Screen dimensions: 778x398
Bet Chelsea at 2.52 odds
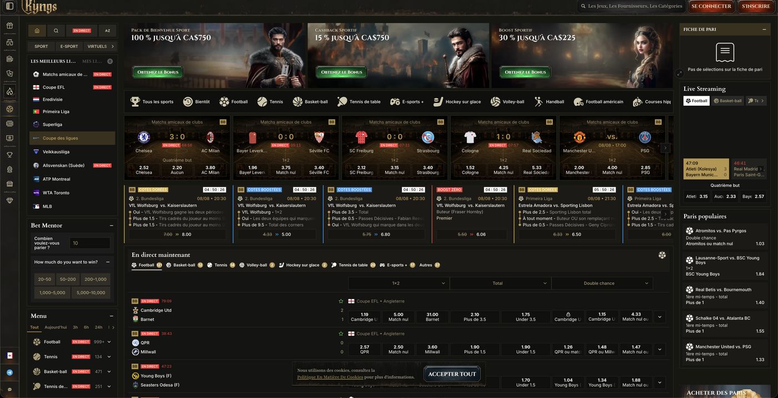click(x=144, y=170)
